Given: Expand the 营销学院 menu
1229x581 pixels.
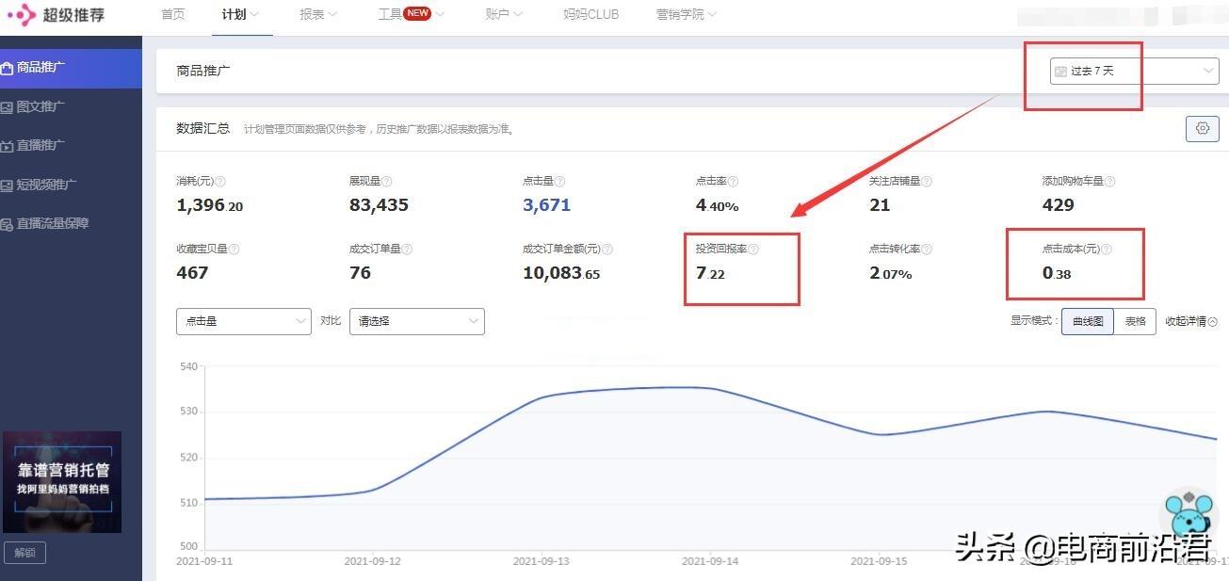Looking at the screenshot, I should click(687, 14).
